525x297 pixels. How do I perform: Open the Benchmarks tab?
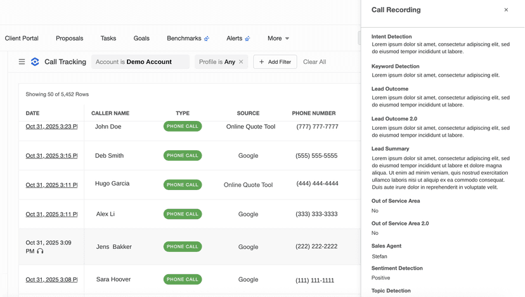[184, 39]
